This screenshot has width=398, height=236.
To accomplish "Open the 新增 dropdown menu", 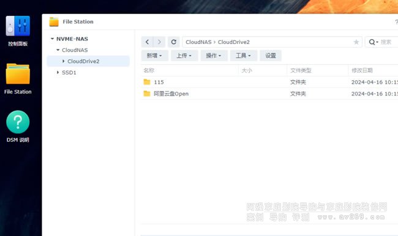I will pyautogui.click(x=154, y=56).
